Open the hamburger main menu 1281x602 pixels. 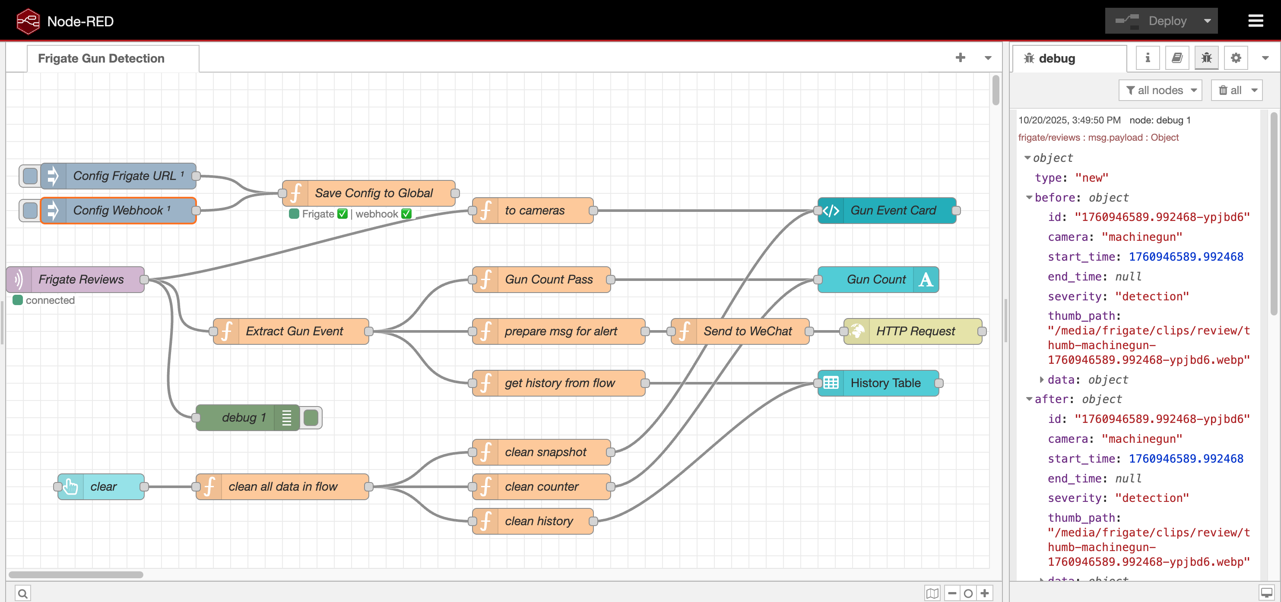[x=1255, y=21]
